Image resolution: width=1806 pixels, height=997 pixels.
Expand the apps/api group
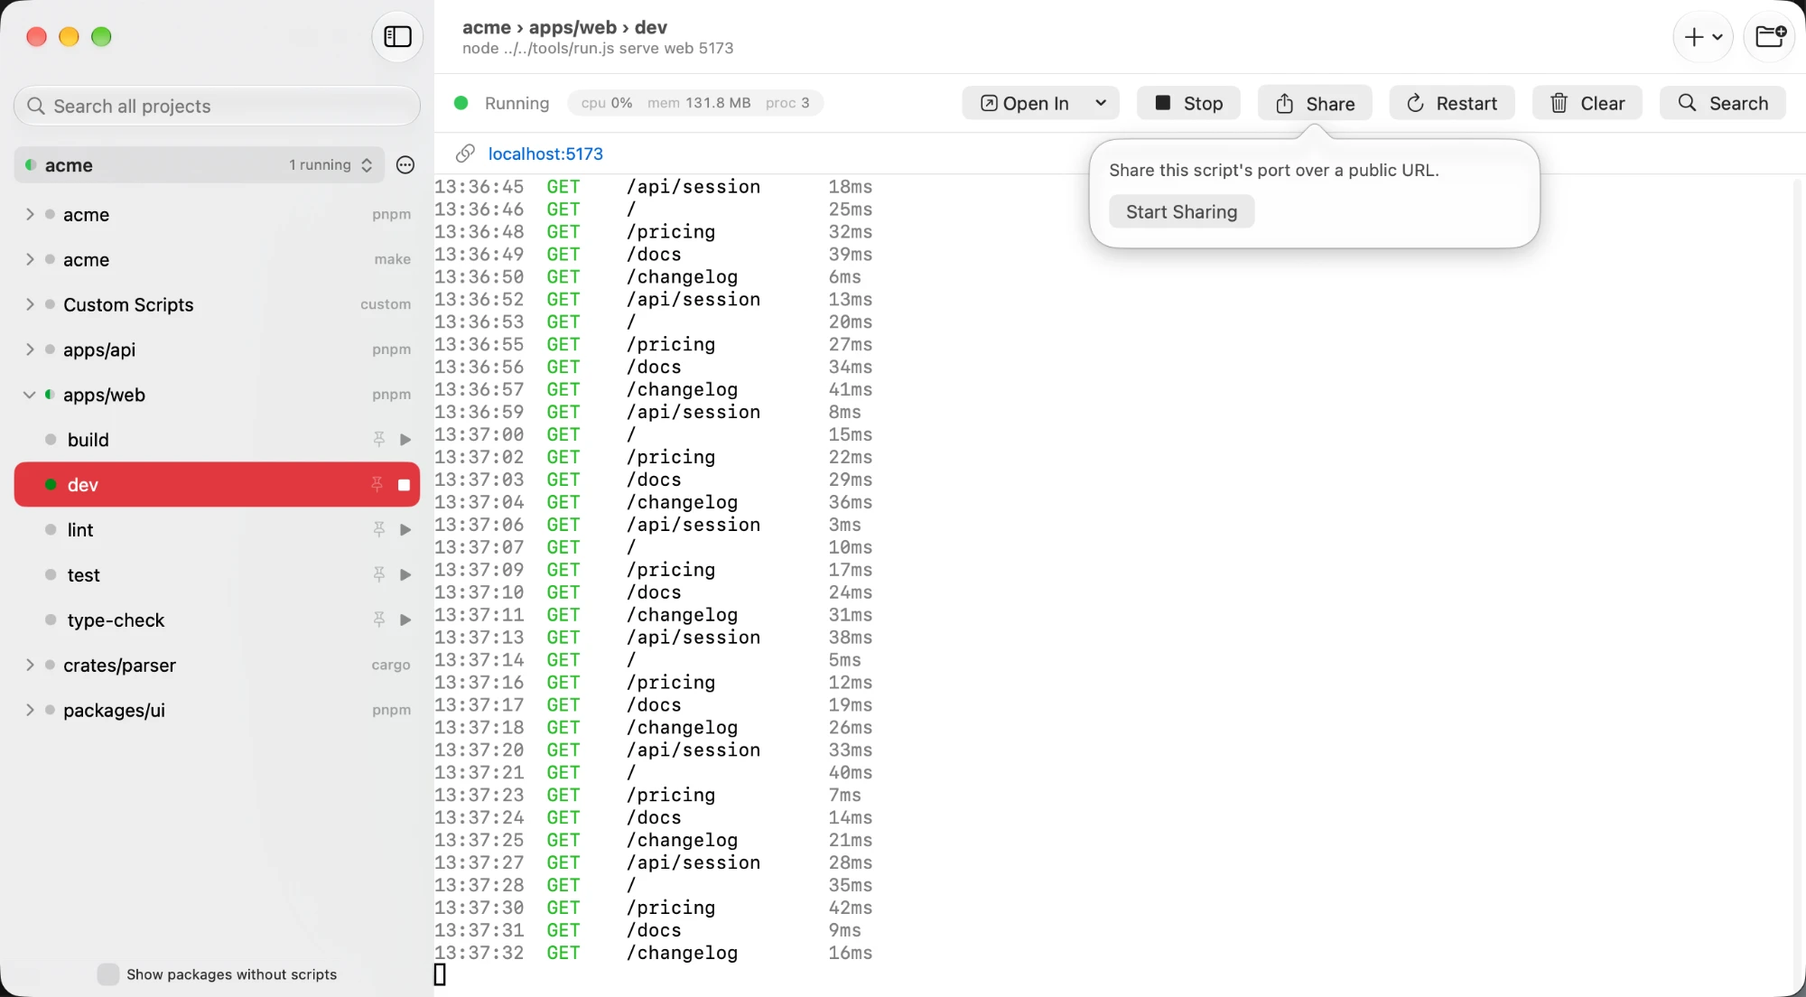pos(30,349)
